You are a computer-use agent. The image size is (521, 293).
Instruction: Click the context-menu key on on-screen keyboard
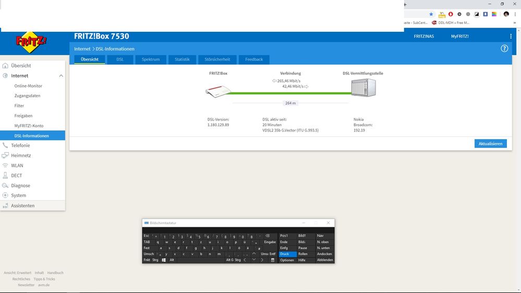pos(272,260)
